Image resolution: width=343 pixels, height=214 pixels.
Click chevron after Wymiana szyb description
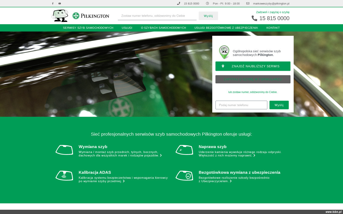tap(161, 155)
